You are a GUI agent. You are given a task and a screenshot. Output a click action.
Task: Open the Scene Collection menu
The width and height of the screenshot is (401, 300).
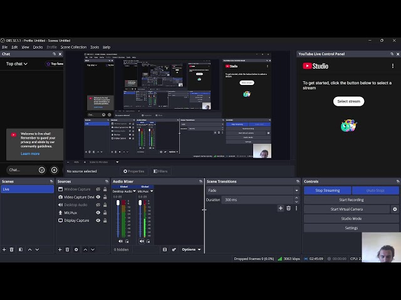74,47
